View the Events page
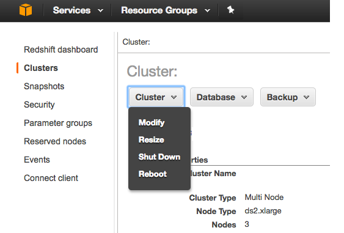The image size is (344, 233). (37, 160)
